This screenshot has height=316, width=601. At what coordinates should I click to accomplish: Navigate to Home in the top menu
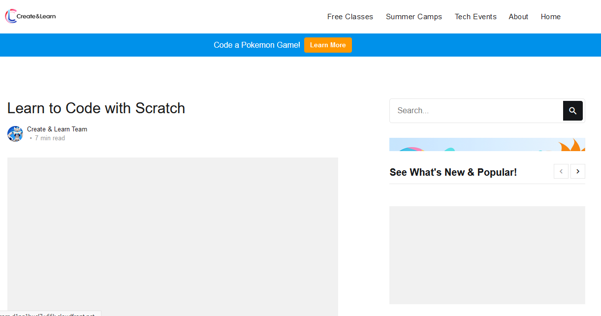pyautogui.click(x=550, y=17)
